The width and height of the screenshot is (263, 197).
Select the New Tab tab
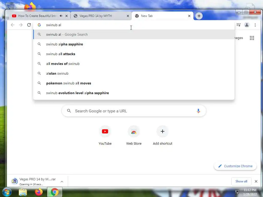(162, 16)
